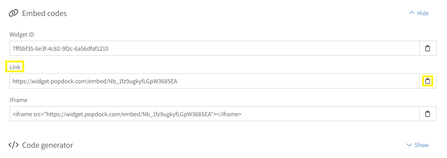Expand Code generator with the Show link

coord(422,145)
